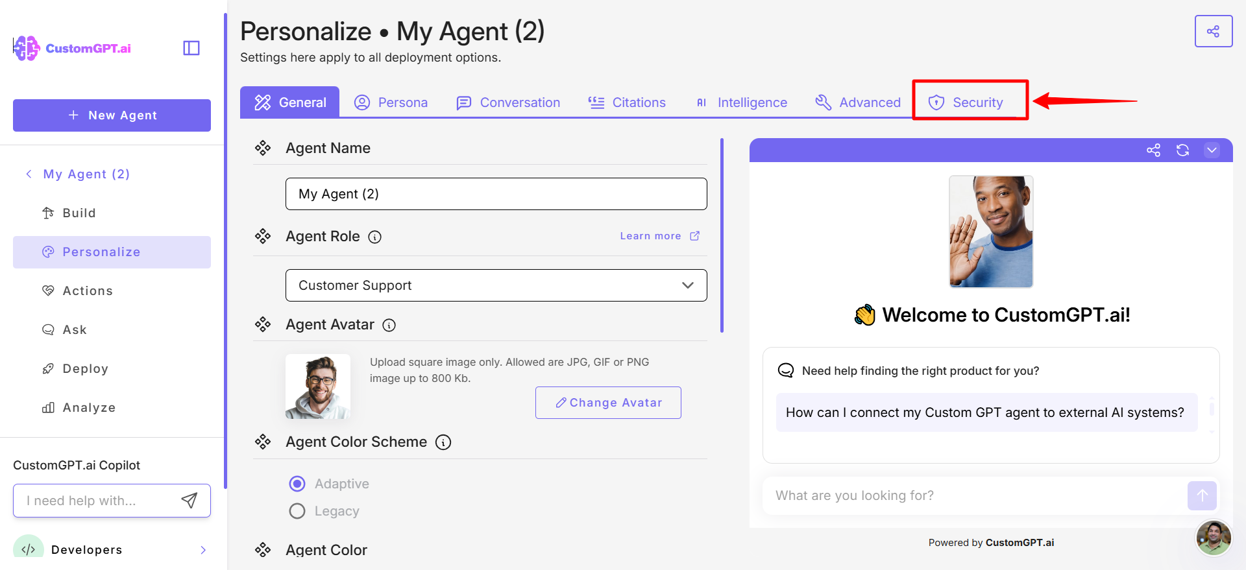The image size is (1246, 570).
Task: Open the Analyze section in sidebar
Action: pos(112,407)
